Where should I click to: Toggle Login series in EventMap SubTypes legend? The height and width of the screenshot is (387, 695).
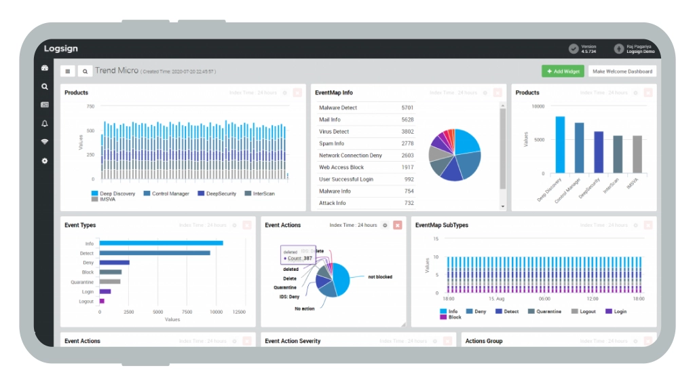[x=616, y=311]
